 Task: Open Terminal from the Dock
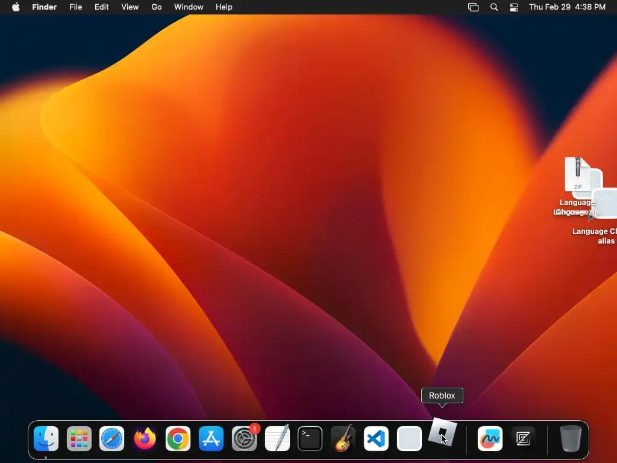coord(310,438)
